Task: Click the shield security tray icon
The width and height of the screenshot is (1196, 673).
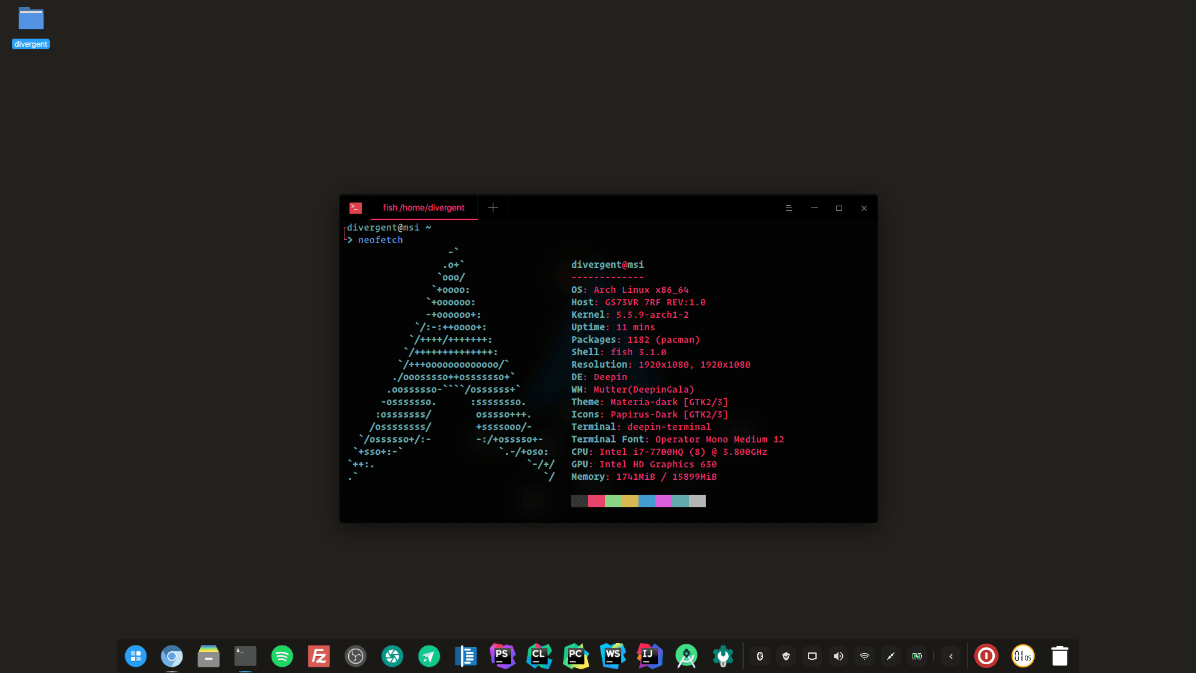Action: [786, 656]
